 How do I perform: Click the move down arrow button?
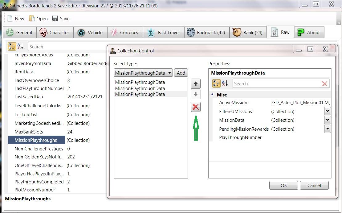(196, 94)
